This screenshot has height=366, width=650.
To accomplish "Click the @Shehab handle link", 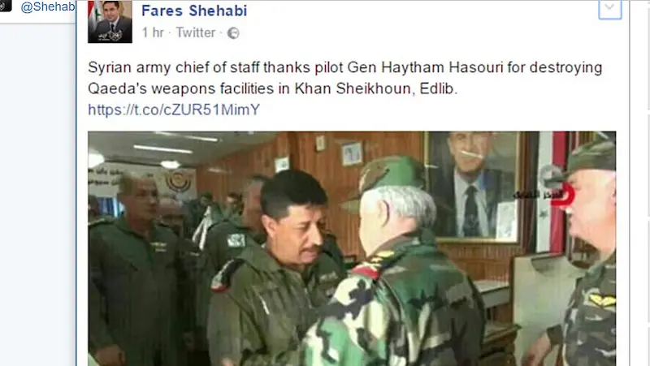I will pyautogui.click(x=48, y=7).
